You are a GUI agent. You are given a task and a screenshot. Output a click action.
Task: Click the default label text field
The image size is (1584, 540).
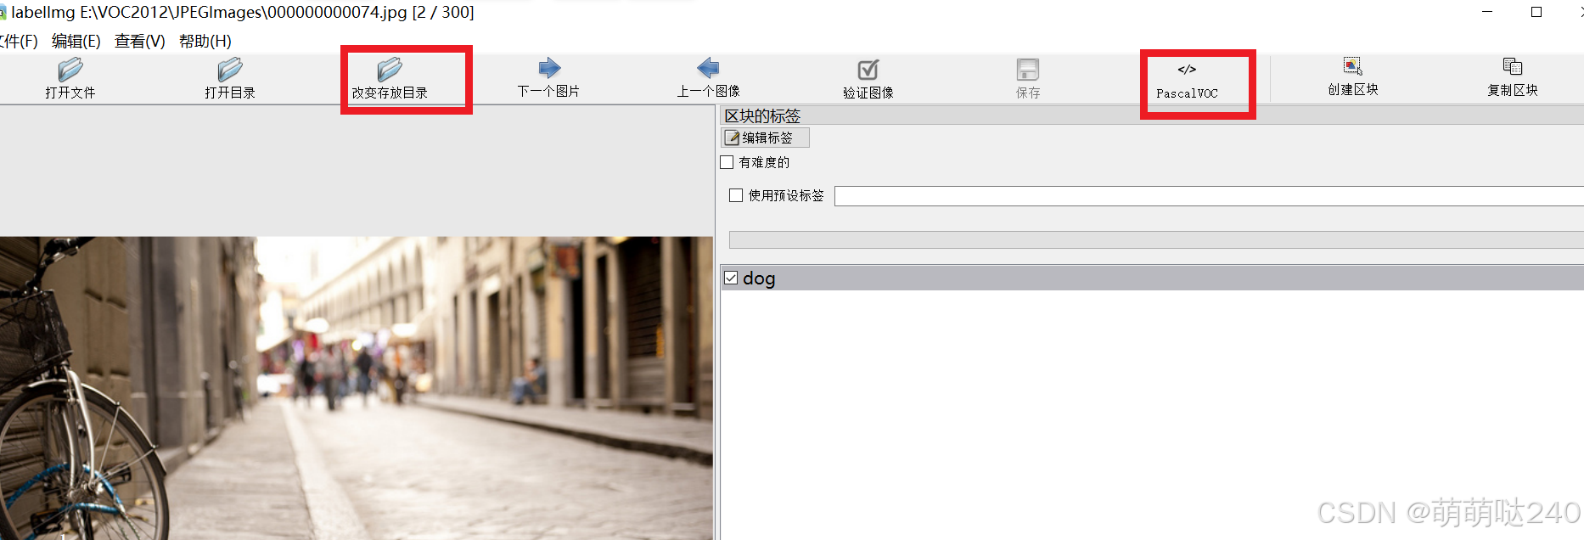1205,196
